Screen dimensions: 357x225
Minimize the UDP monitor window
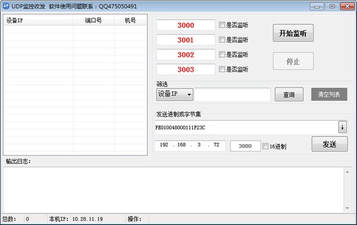tap(317, 7)
